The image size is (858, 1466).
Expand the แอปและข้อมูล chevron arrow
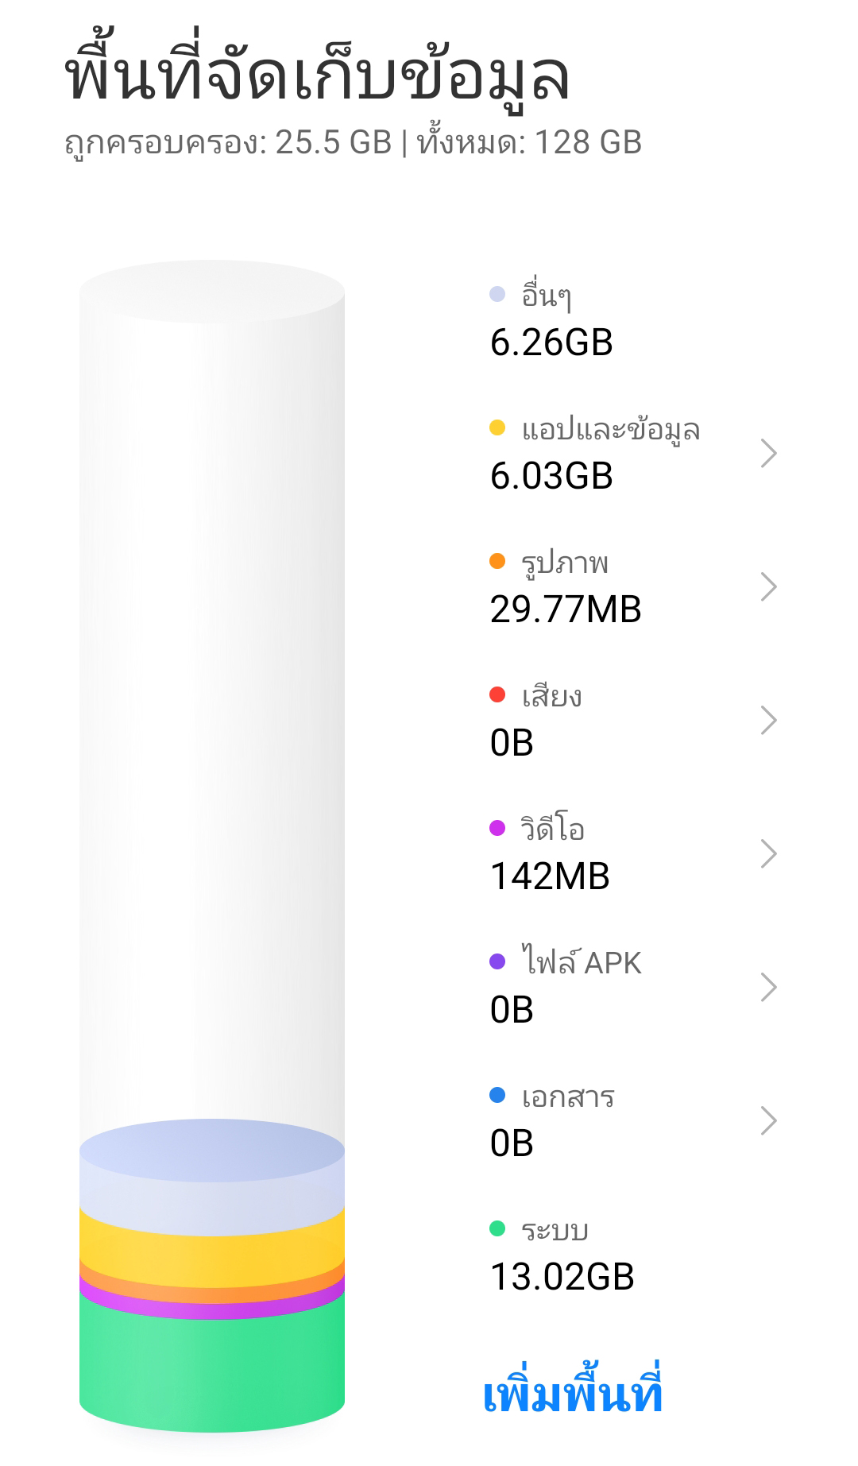click(768, 453)
